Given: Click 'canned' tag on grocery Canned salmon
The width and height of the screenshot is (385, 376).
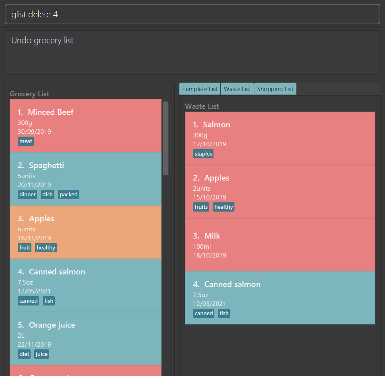Looking at the screenshot, I should (x=29, y=301).
